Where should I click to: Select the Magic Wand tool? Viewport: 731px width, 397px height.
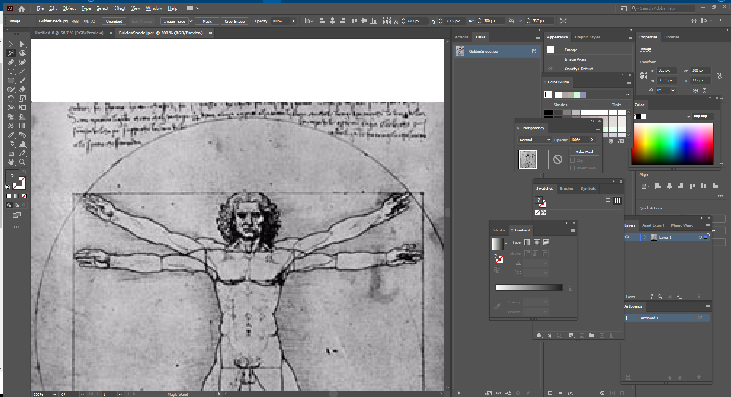tap(11, 53)
